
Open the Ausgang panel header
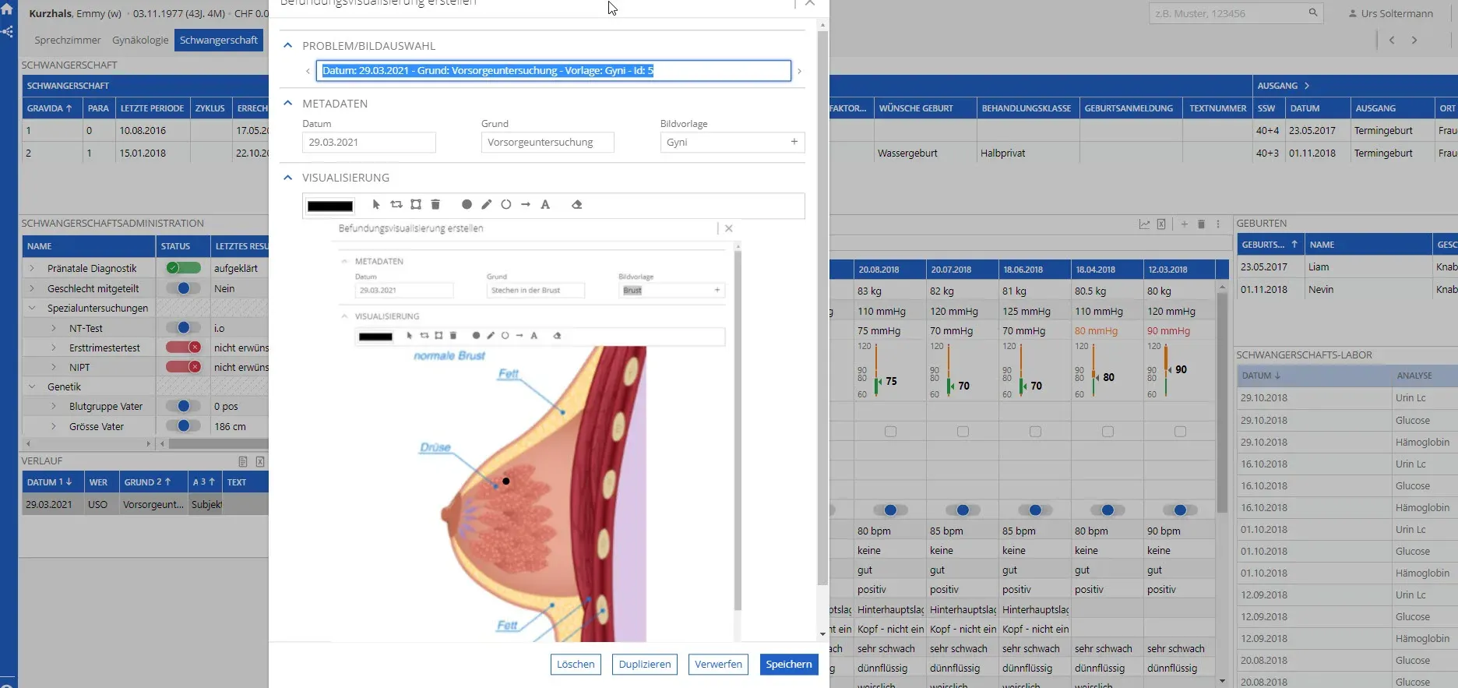point(1284,86)
